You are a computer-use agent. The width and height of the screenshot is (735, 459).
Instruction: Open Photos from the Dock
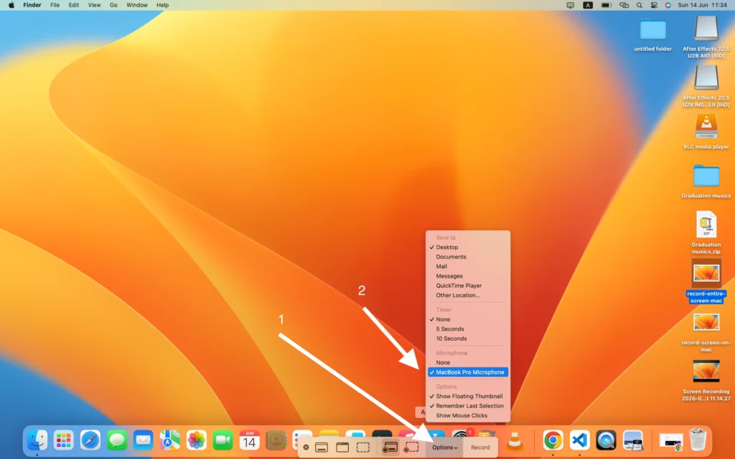(197, 440)
